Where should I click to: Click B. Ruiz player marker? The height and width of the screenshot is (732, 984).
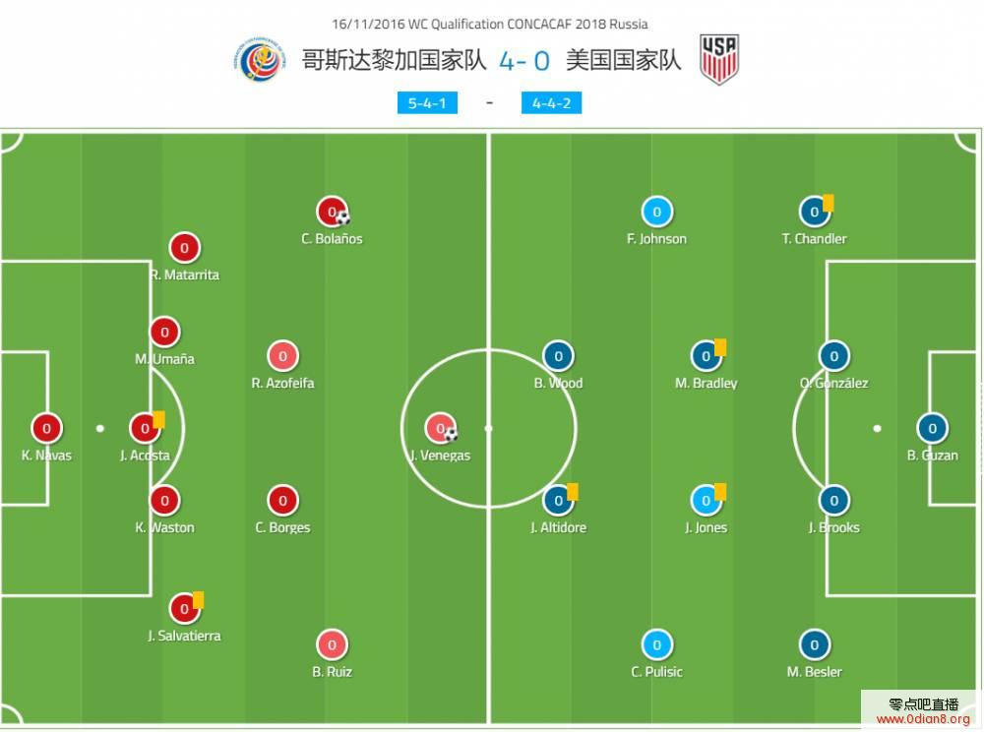click(x=332, y=644)
